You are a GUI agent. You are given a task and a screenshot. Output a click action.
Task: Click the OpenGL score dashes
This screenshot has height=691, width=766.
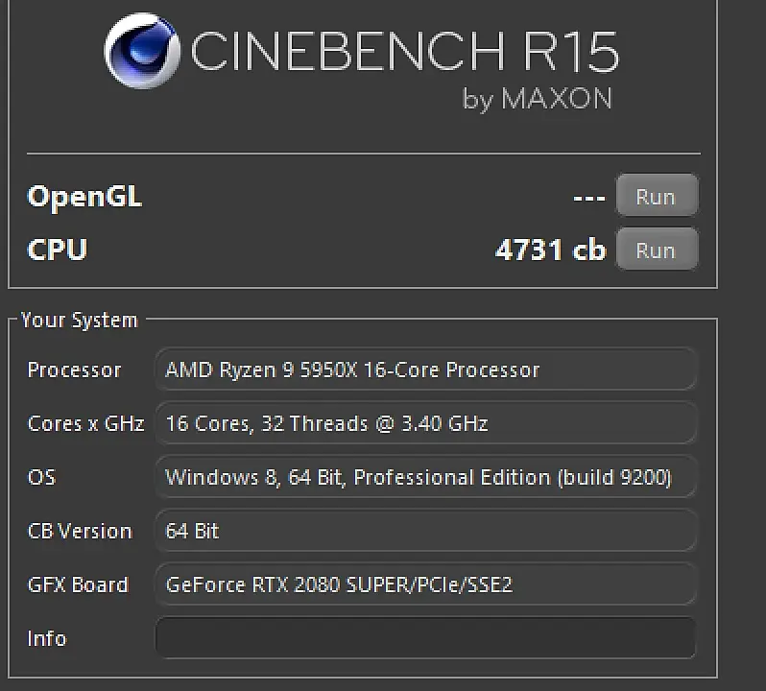tap(588, 198)
